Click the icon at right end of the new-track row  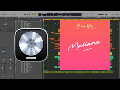pos(40,20)
